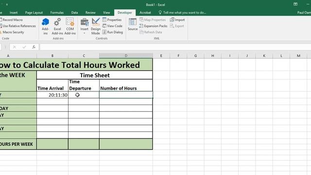Toggle Use Relative References

tap(18, 26)
